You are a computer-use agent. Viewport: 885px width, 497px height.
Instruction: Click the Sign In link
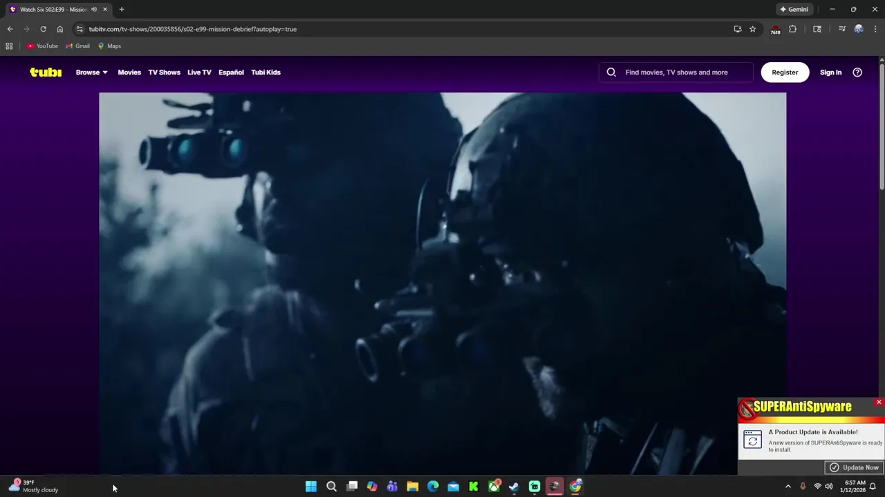(x=830, y=72)
